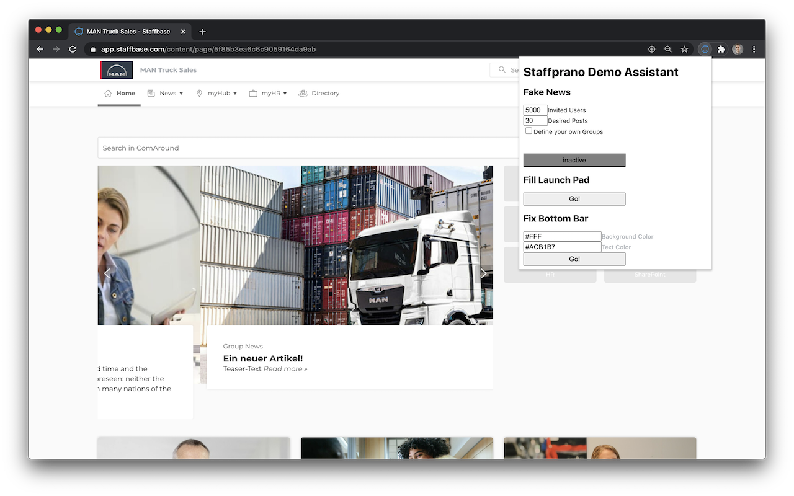794x496 pixels.
Task: Click the MAN logo in header
Action: (117, 70)
